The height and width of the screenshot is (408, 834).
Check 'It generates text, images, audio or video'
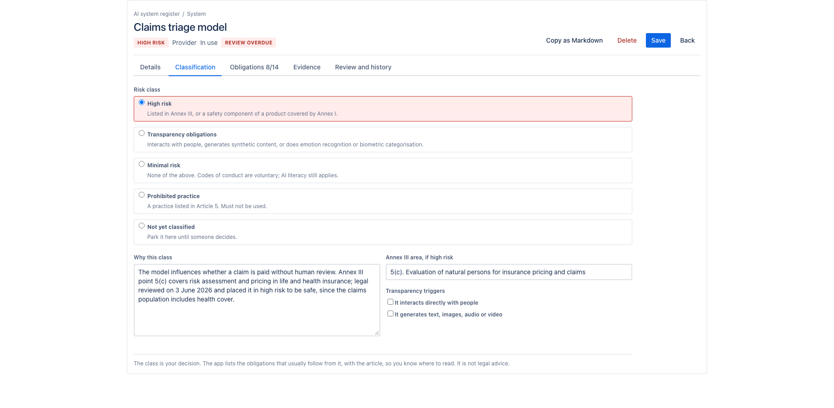[390, 314]
